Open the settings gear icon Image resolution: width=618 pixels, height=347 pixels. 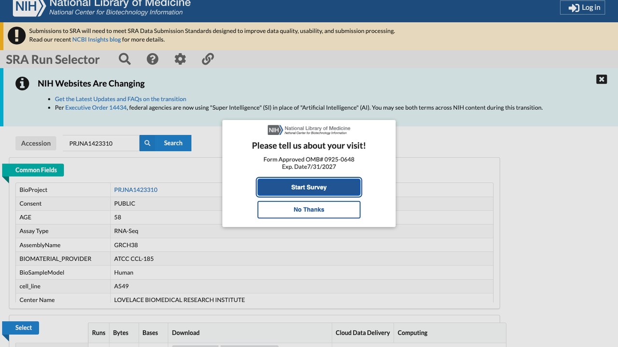(x=180, y=59)
